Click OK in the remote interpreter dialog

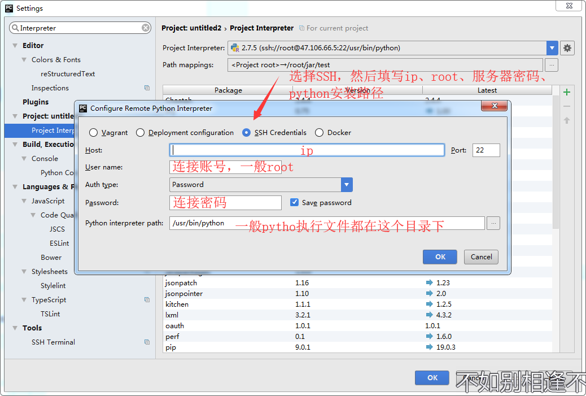point(440,257)
